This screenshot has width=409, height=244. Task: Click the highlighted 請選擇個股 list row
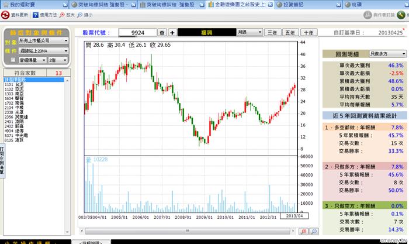click(x=34, y=80)
